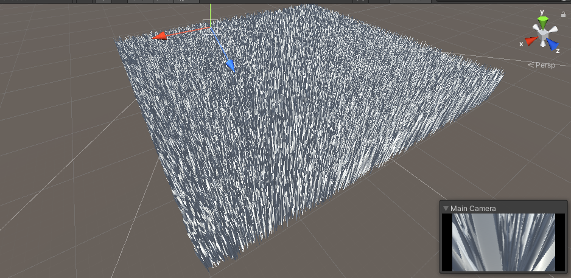
Task: Click the Main Camera preview title
Action: [473, 209]
